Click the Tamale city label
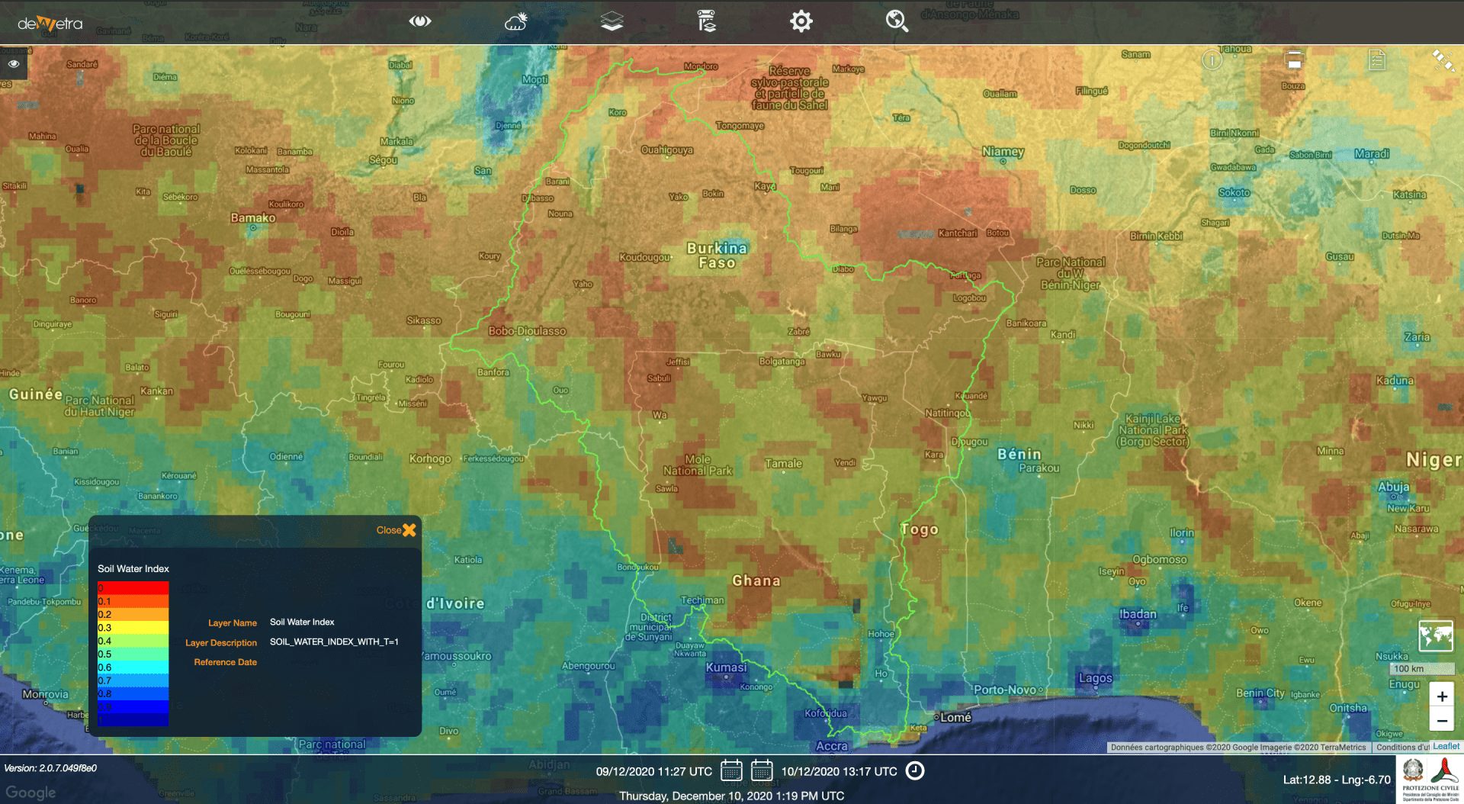This screenshot has height=804, width=1464. (783, 464)
